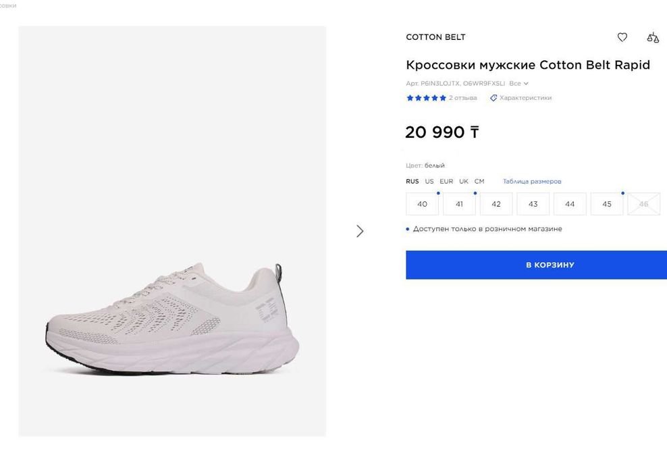This screenshot has width=667, height=472.
Task: Add product to favorites with heart icon
Action: tap(622, 37)
